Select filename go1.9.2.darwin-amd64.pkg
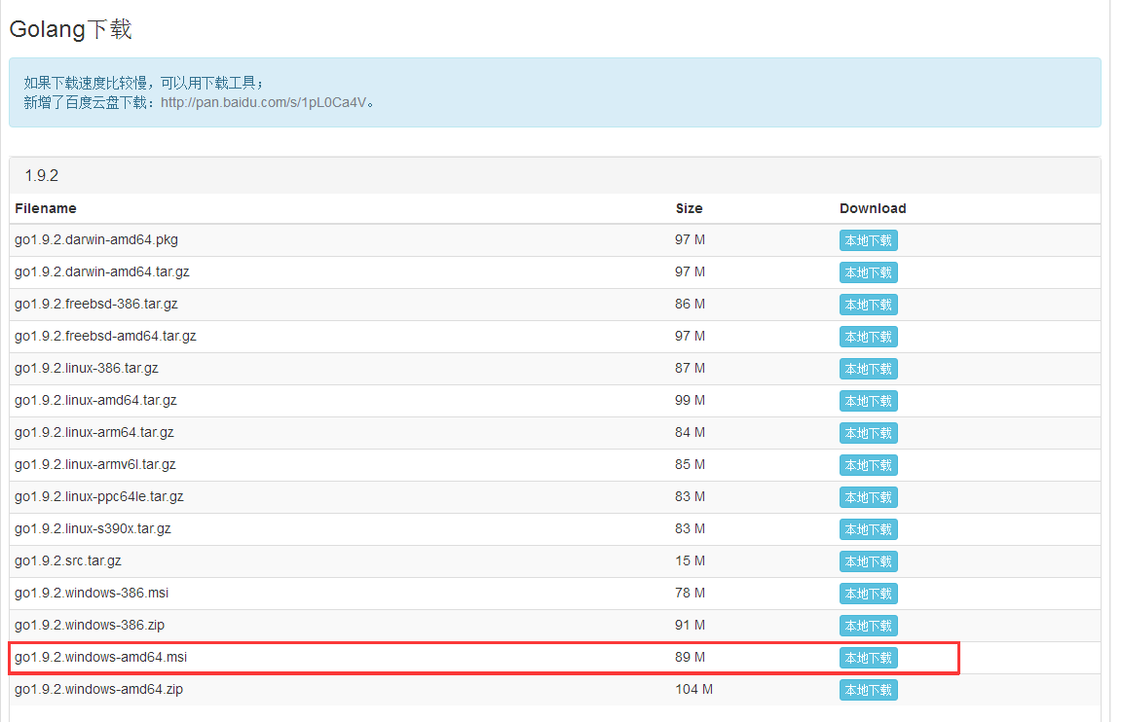 (x=96, y=239)
